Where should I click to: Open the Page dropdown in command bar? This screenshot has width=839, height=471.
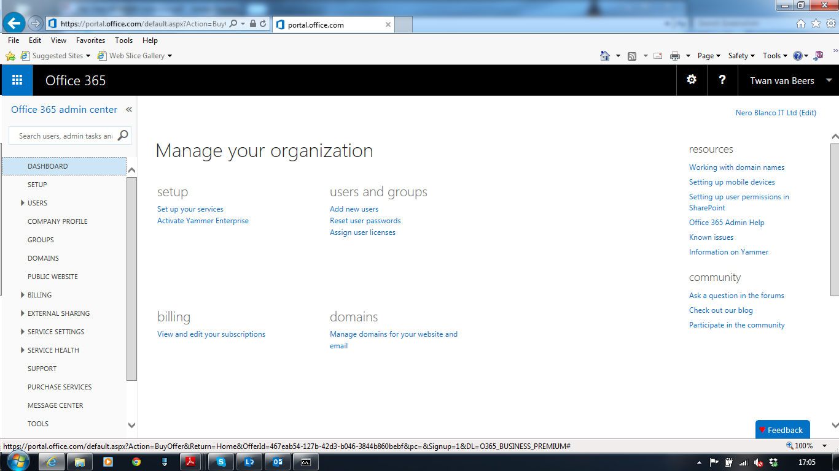click(709, 56)
